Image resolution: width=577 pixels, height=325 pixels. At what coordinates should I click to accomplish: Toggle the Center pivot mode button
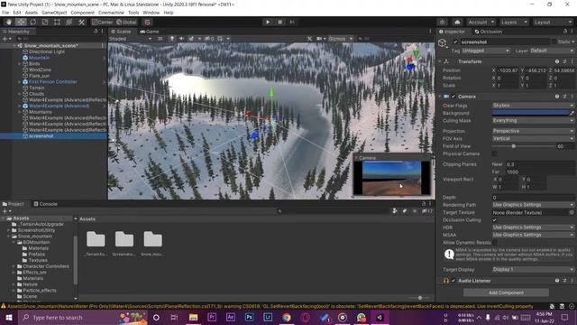click(102, 22)
